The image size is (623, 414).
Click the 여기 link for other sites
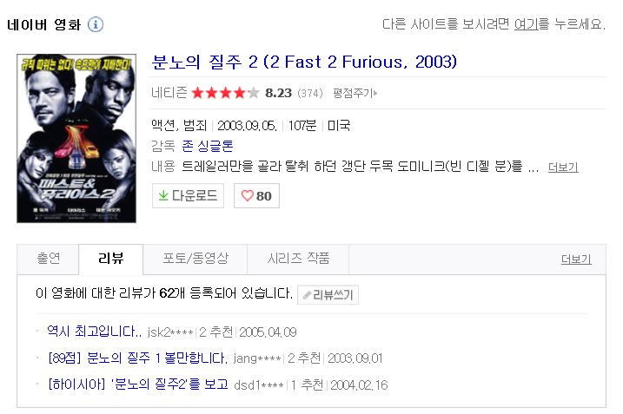tap(525, 24)
